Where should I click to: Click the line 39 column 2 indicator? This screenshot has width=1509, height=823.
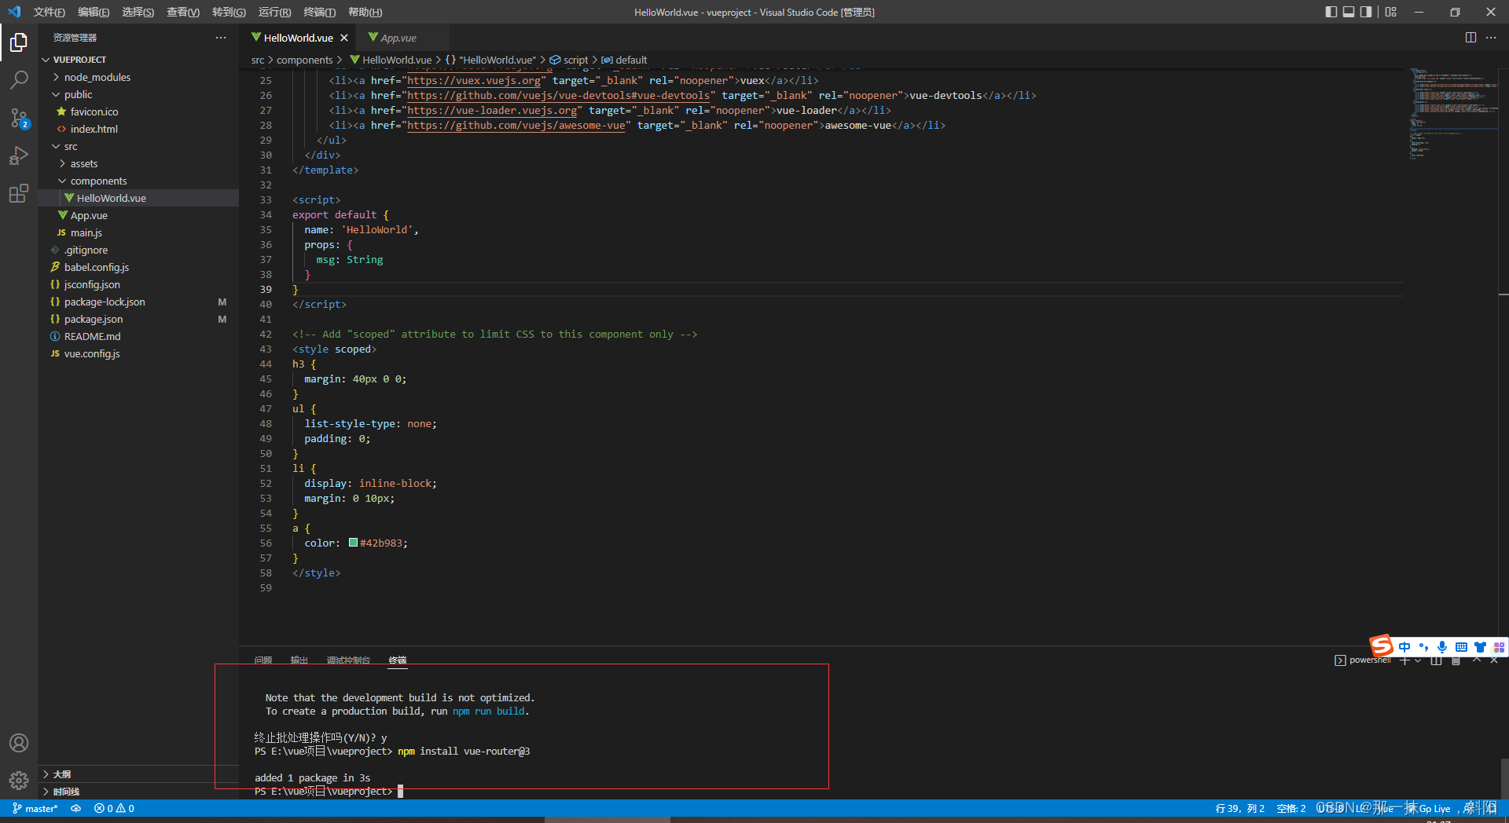(x=1240, y=808)
